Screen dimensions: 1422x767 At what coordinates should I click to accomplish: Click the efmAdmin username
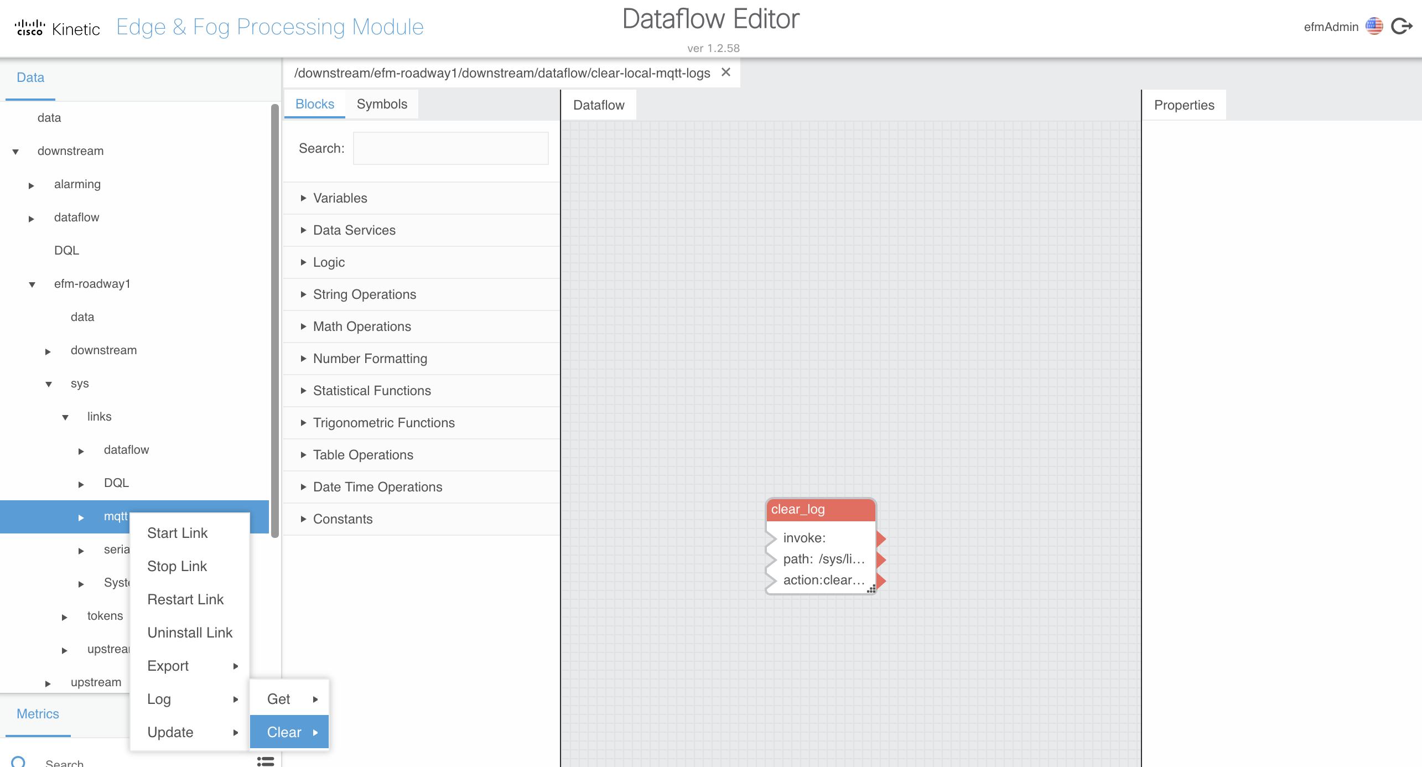[1331, 27]
